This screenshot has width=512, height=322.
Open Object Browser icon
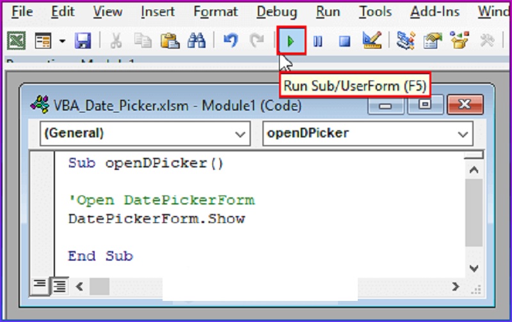(460, 42)
